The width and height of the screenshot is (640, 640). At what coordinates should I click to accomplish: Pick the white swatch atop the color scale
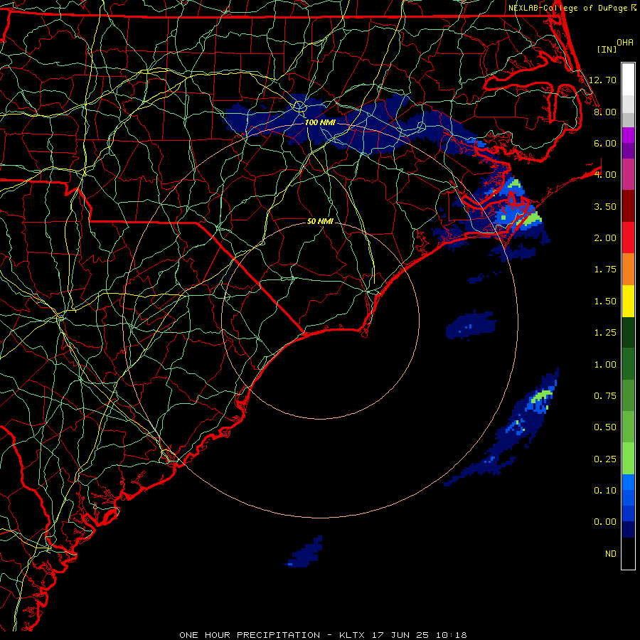pos(628,80)
